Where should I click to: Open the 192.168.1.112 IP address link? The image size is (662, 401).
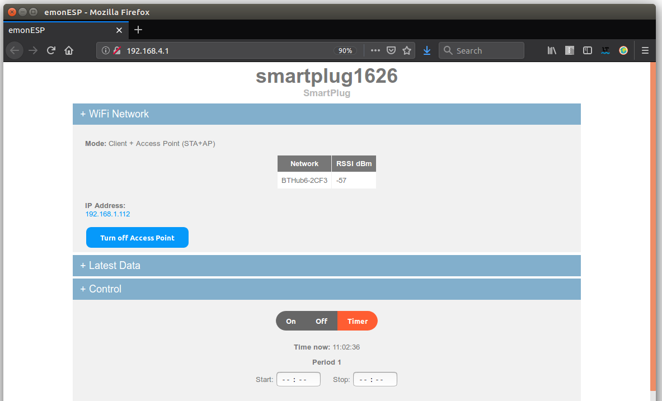click(x=107, y=214)
